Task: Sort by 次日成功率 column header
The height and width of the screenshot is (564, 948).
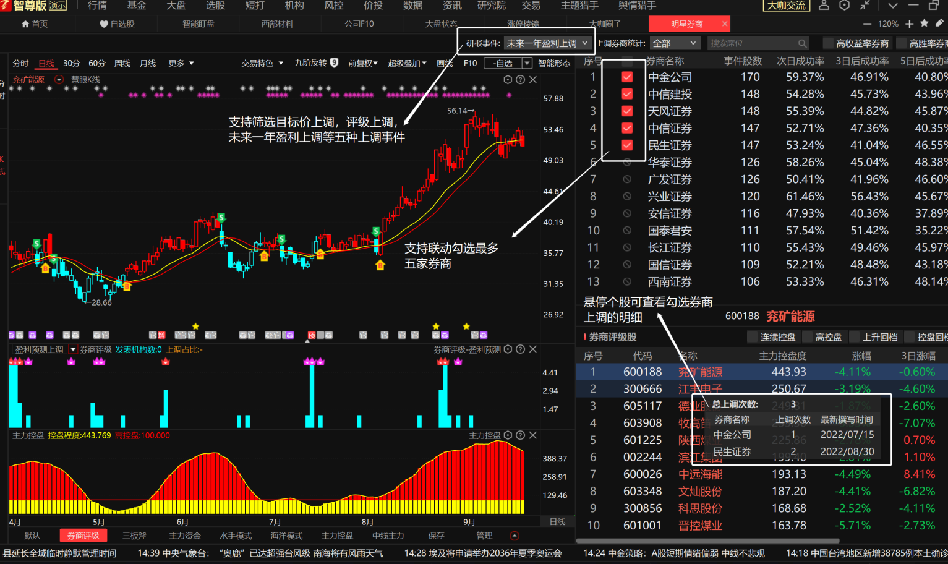Action: coord(800,61)
